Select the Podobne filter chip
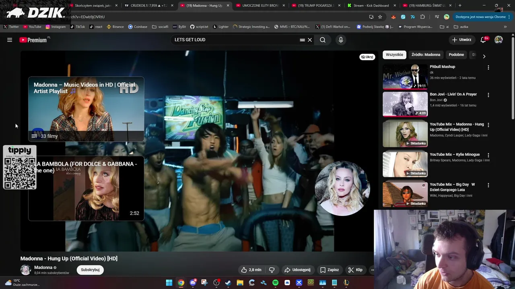 [456, 55]
